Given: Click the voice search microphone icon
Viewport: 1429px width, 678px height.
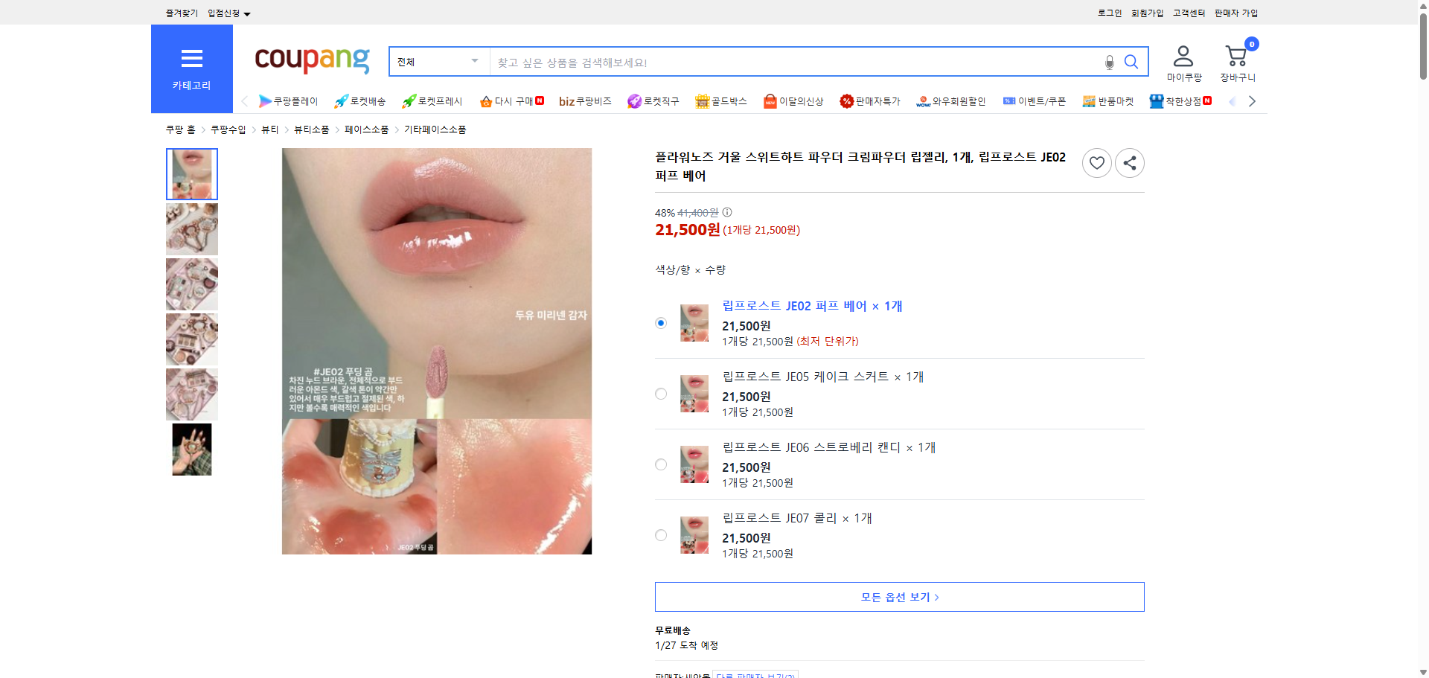Looking at the screenshot, I should click(x=1108, y=62).
